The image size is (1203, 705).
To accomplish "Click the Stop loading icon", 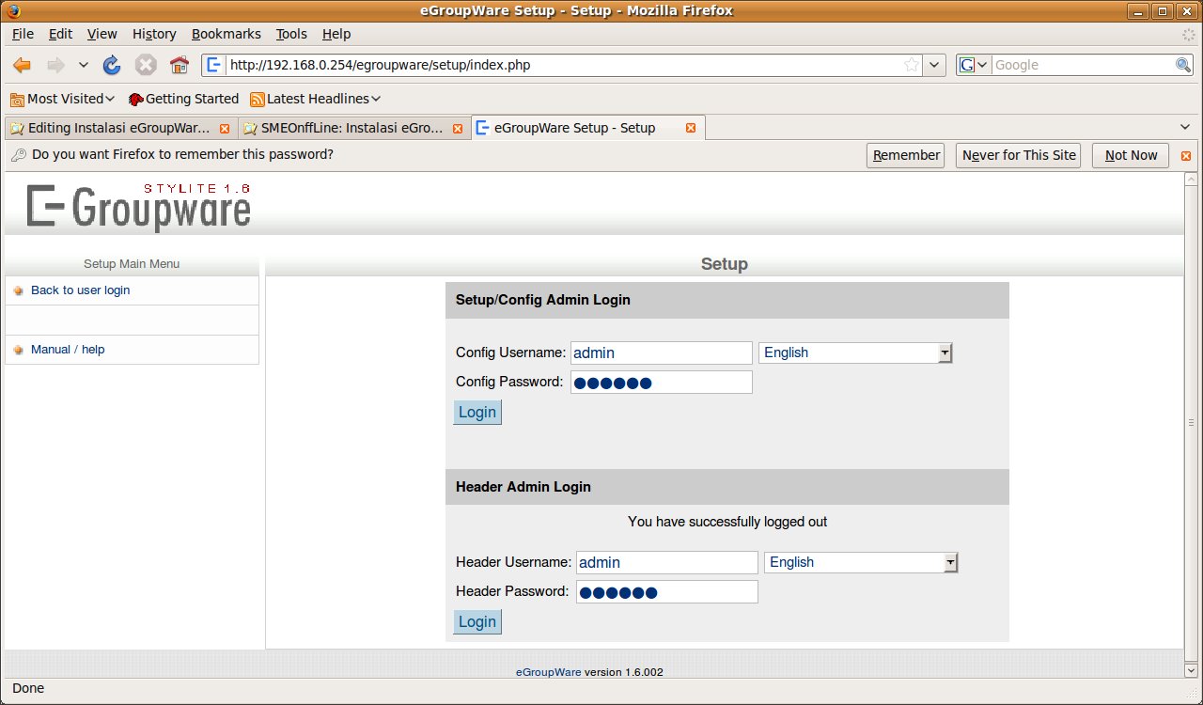I will pos(146,65).
